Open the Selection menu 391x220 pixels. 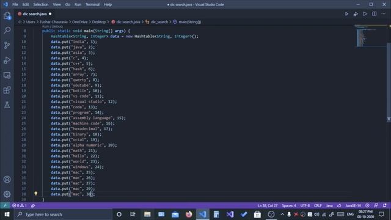point(41,4)
